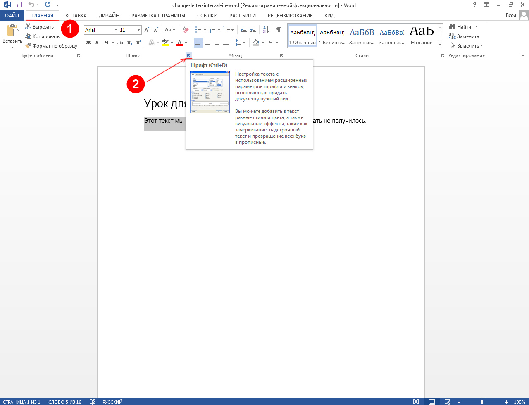Open the Абзац dialog launcher
Screen dimensions: 529x405
282,55
